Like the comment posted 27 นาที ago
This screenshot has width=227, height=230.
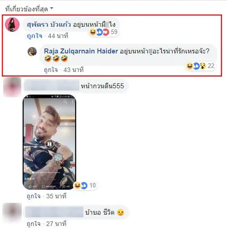(34, 224)
